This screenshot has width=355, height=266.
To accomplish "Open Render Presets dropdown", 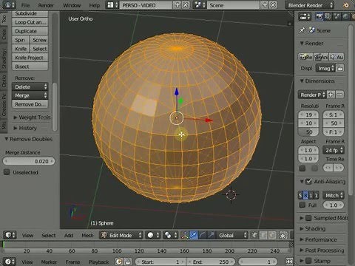I will (x=312, y=95).
